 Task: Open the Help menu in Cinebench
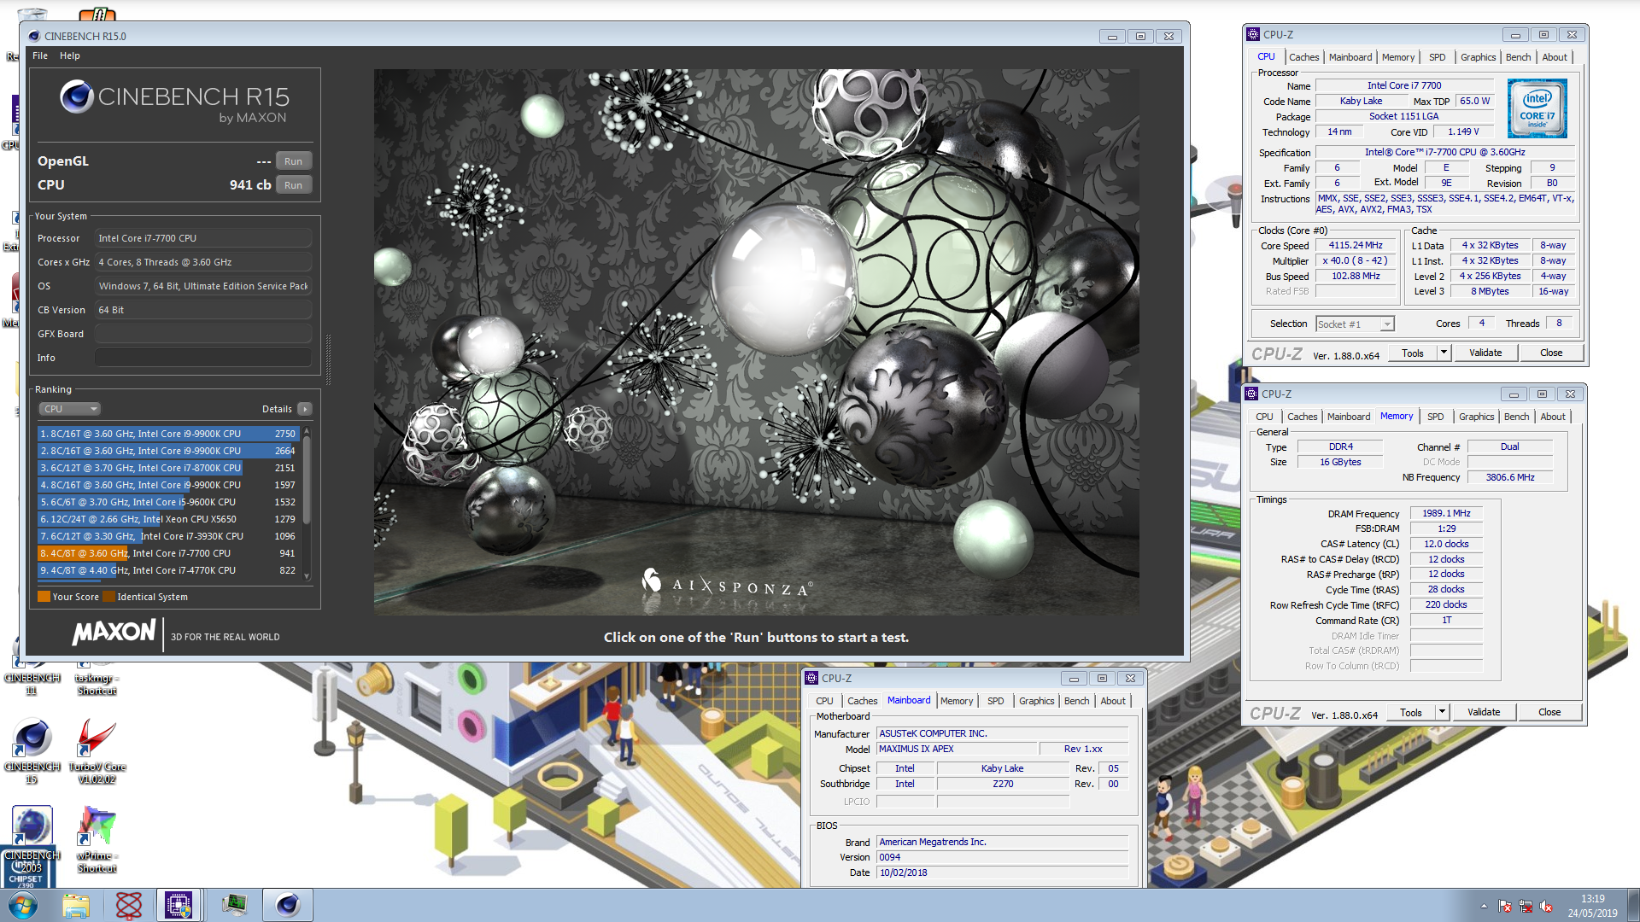tap(70, 55)
